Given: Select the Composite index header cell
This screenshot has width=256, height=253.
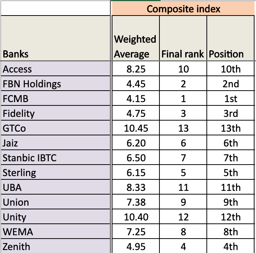Looking at the screenshot, I should pyautogui.click(x=183, y=9).
